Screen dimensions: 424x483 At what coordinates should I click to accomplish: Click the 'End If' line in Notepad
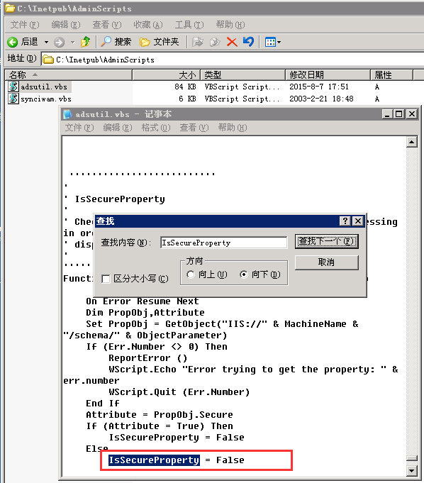pos(103,404)
